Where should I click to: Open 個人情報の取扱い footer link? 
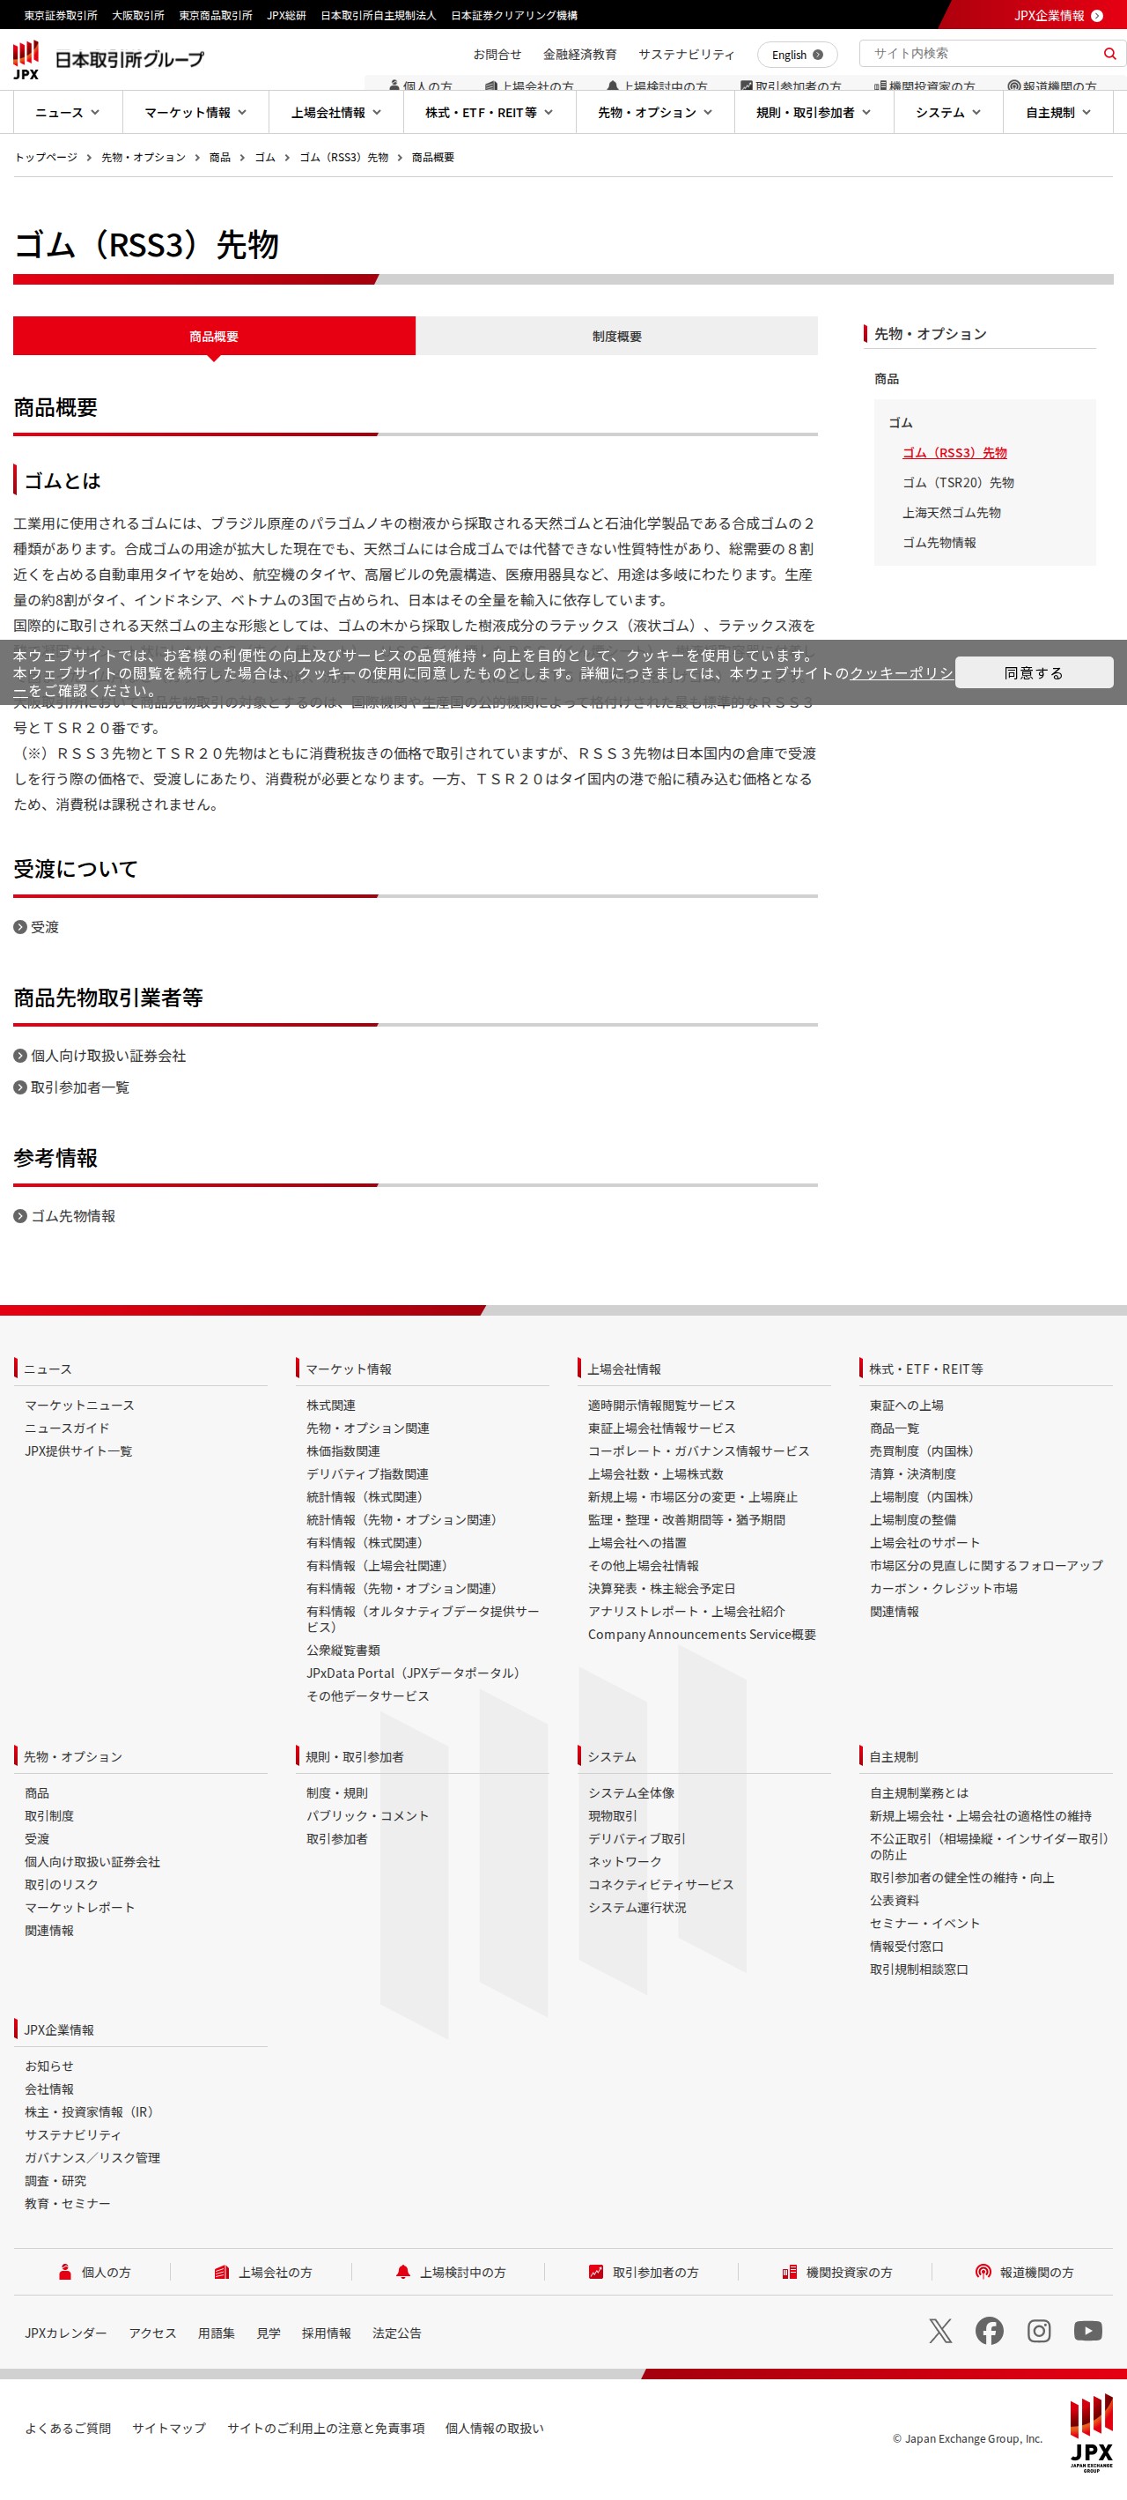tap(495, 2429)
